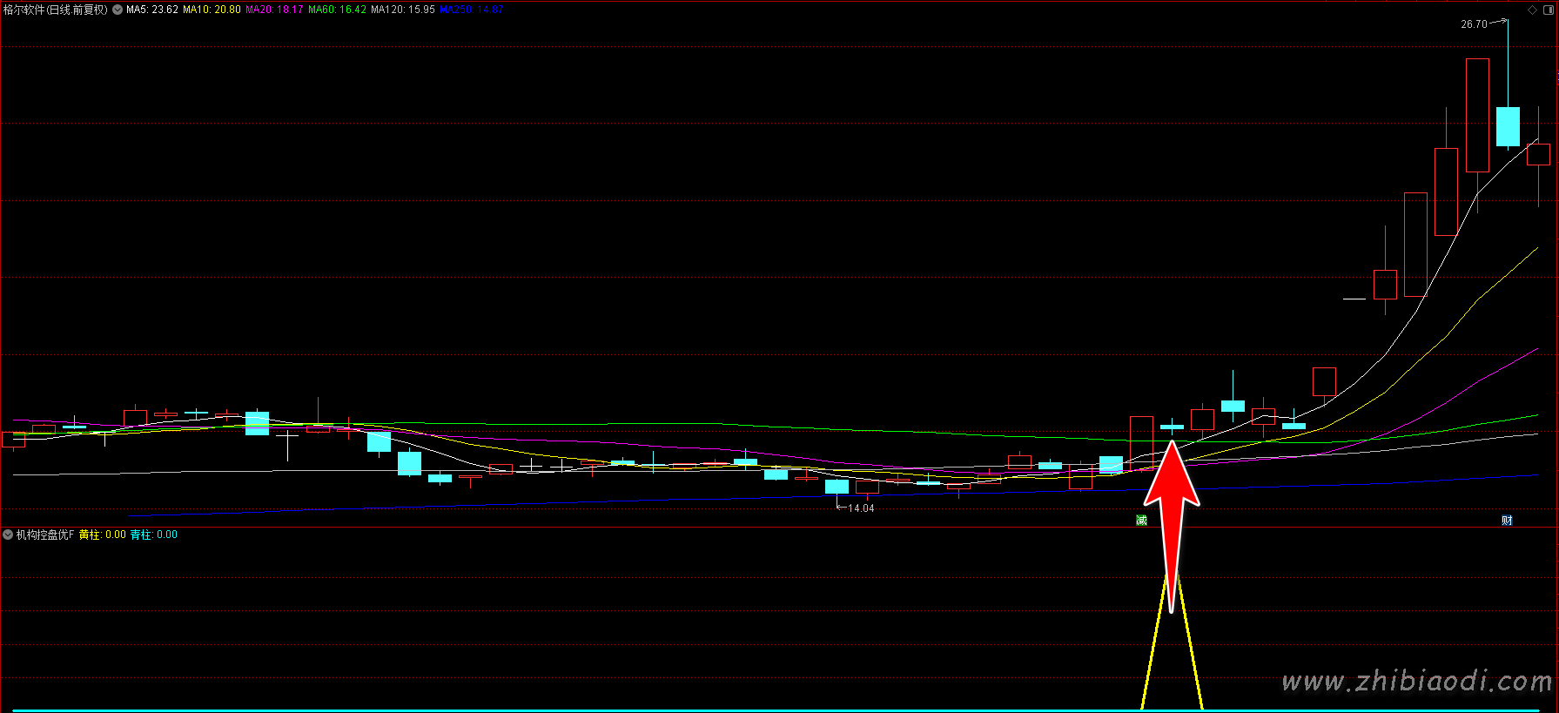This screenshot has width=1559, height=713.
Task: Select the MA5 moving average label
Action: pyautogui.click(x=152, y=10)
